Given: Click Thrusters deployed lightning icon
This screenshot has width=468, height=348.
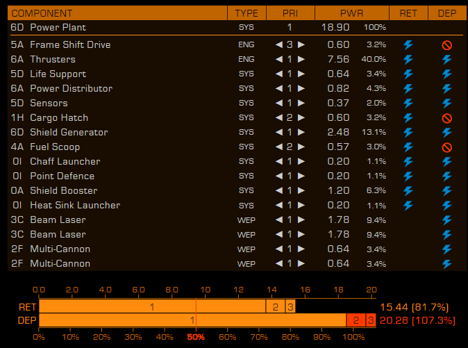Looking at the screenshot, I should tap(446, 60).
